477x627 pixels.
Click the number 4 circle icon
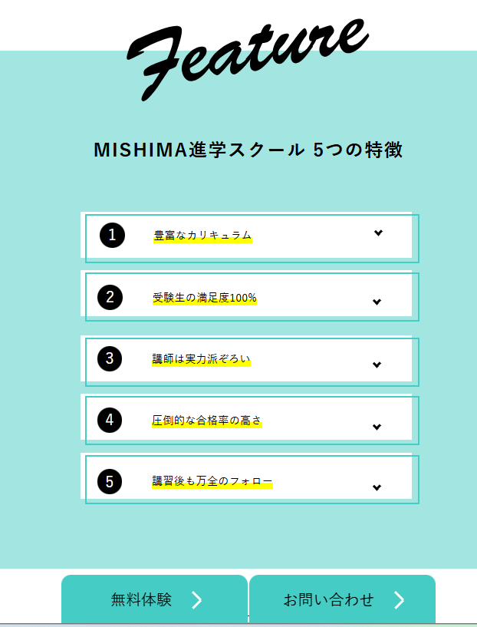click(x=110, y=420)
